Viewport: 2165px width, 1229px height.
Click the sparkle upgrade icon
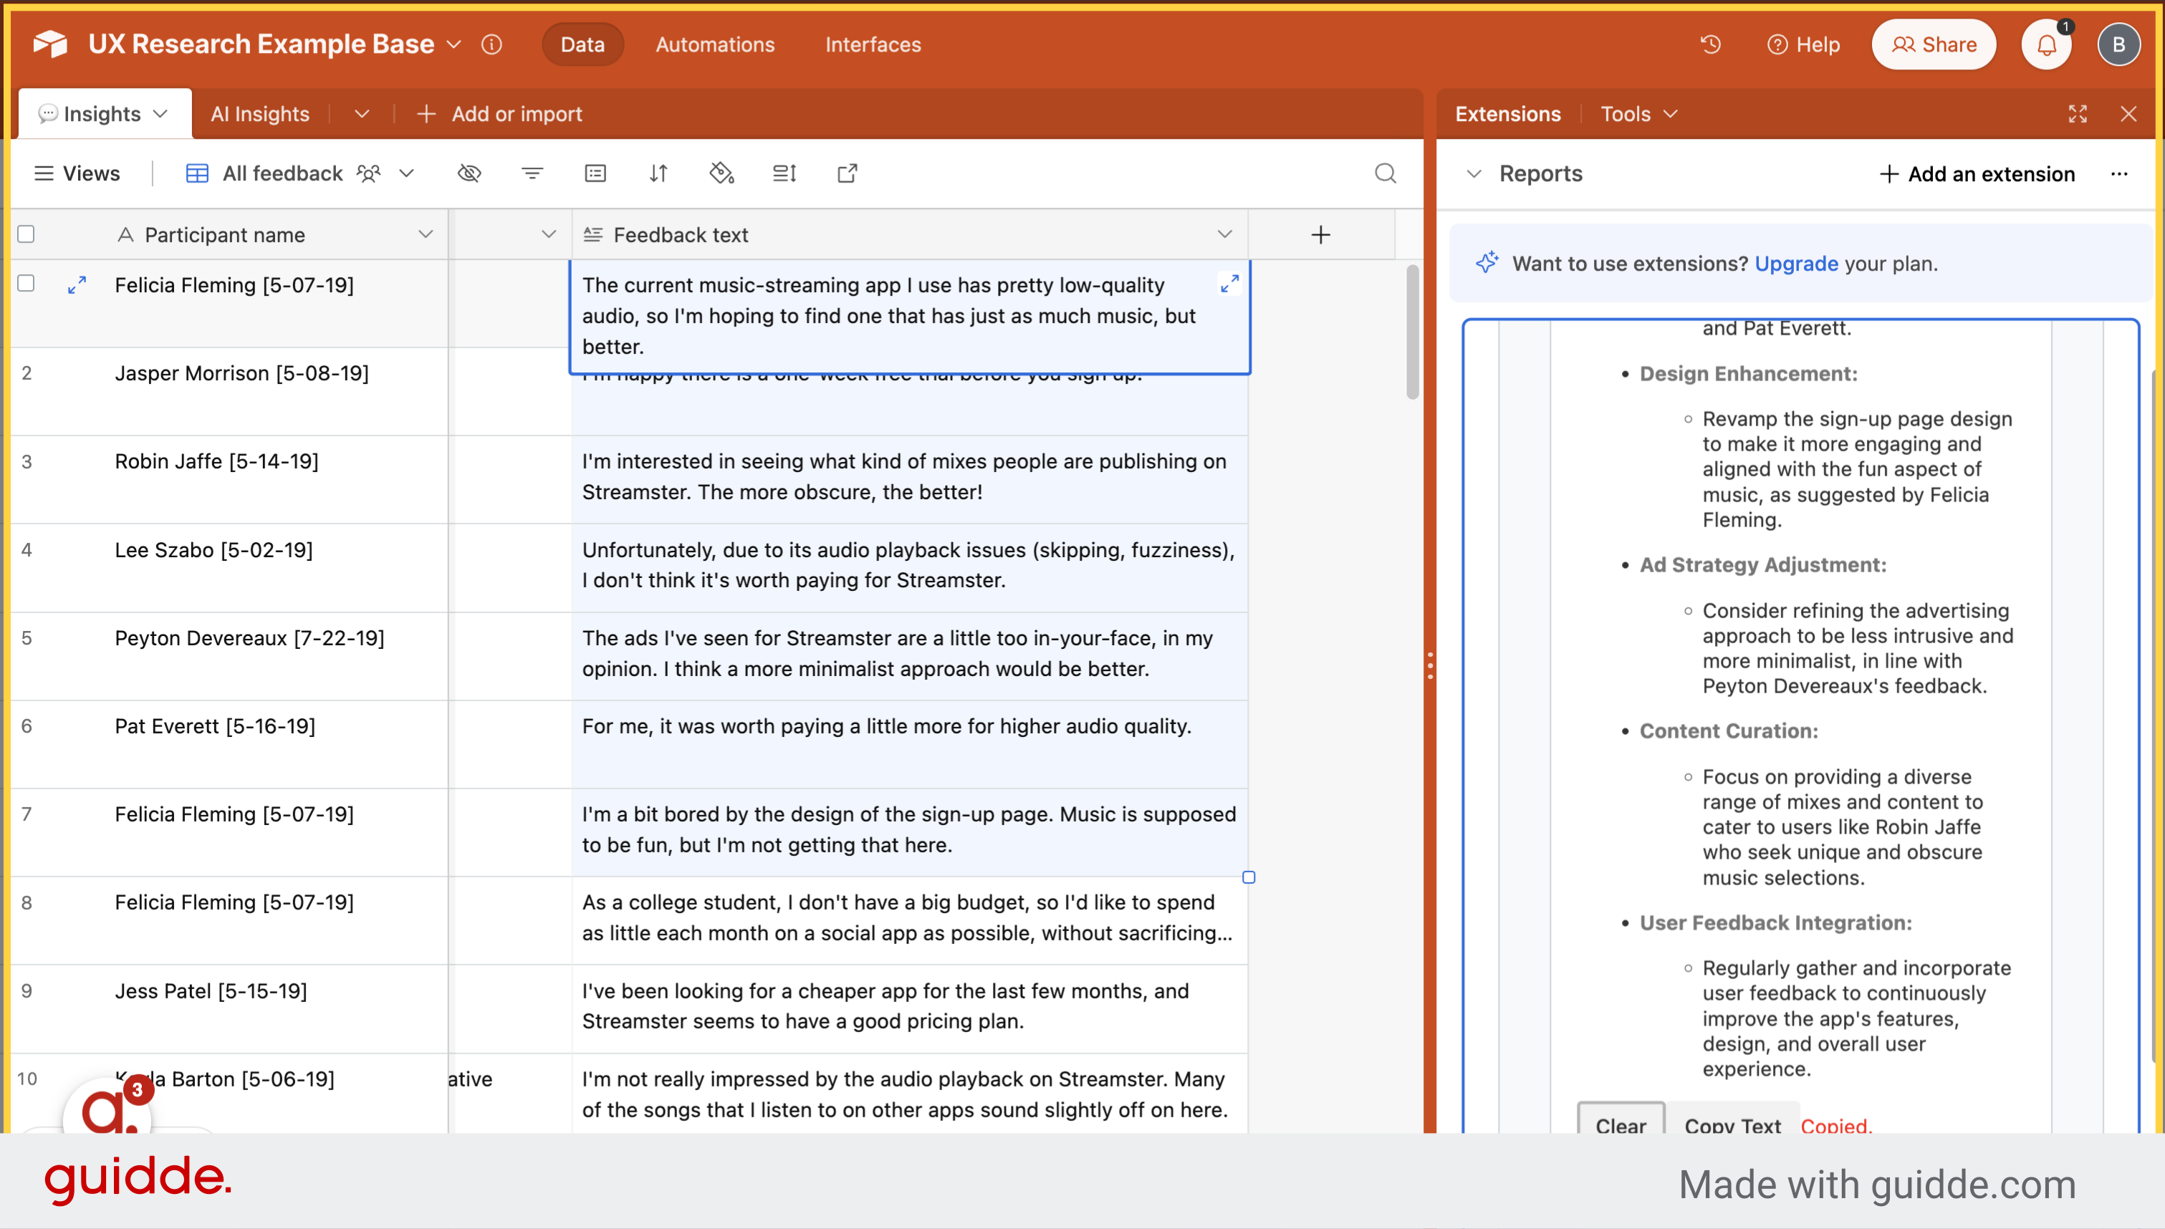tap(1487, 263)
